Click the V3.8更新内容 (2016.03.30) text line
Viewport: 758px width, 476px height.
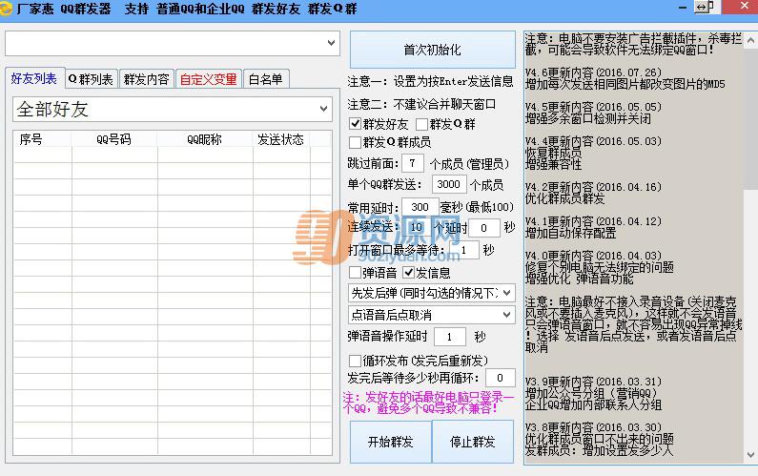(593, 427)
